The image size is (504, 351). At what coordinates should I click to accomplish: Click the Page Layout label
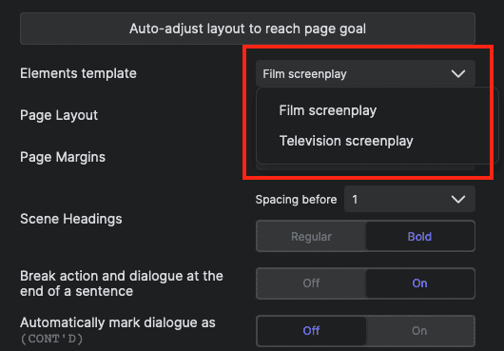pos(59,115)
